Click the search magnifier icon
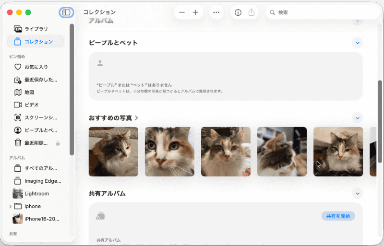 [x=272, y=12]
